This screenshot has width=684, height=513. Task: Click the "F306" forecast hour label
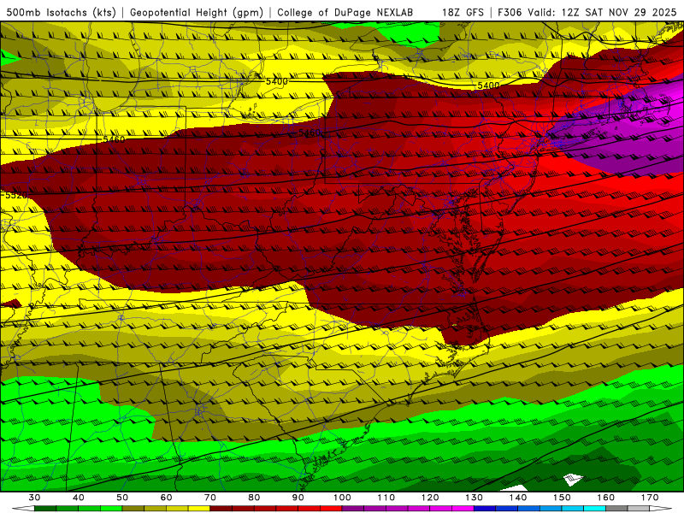tap(510, 13)
